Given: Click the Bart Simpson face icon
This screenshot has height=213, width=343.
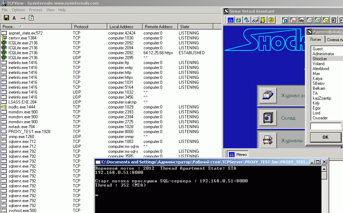Looking at the screenshot, I should (x=263, y=20).
